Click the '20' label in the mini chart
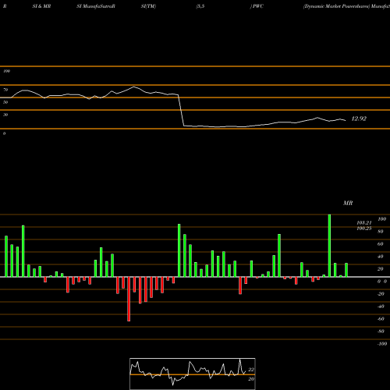The width and height of the screenshot is (390, 390). tap(251, 379)
